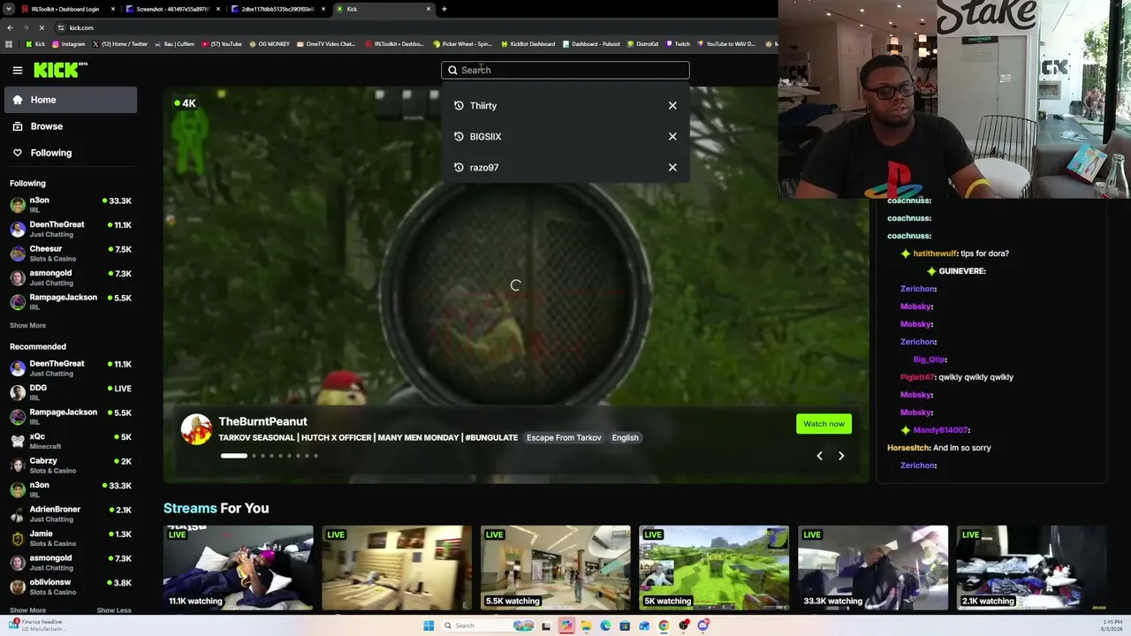Image resolution: width=1131 pixels, height=636 pixels.
Task: Open the 5.5K watching stream thumbnail
Action: 556,568
